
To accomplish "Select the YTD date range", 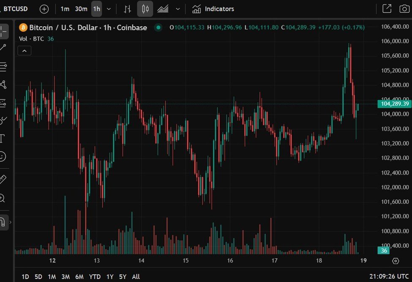I will coord(95,277).
